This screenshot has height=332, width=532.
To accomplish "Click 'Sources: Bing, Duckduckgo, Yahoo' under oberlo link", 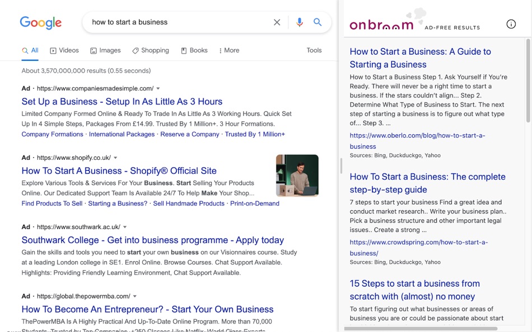I will click(x=395, y=155).
